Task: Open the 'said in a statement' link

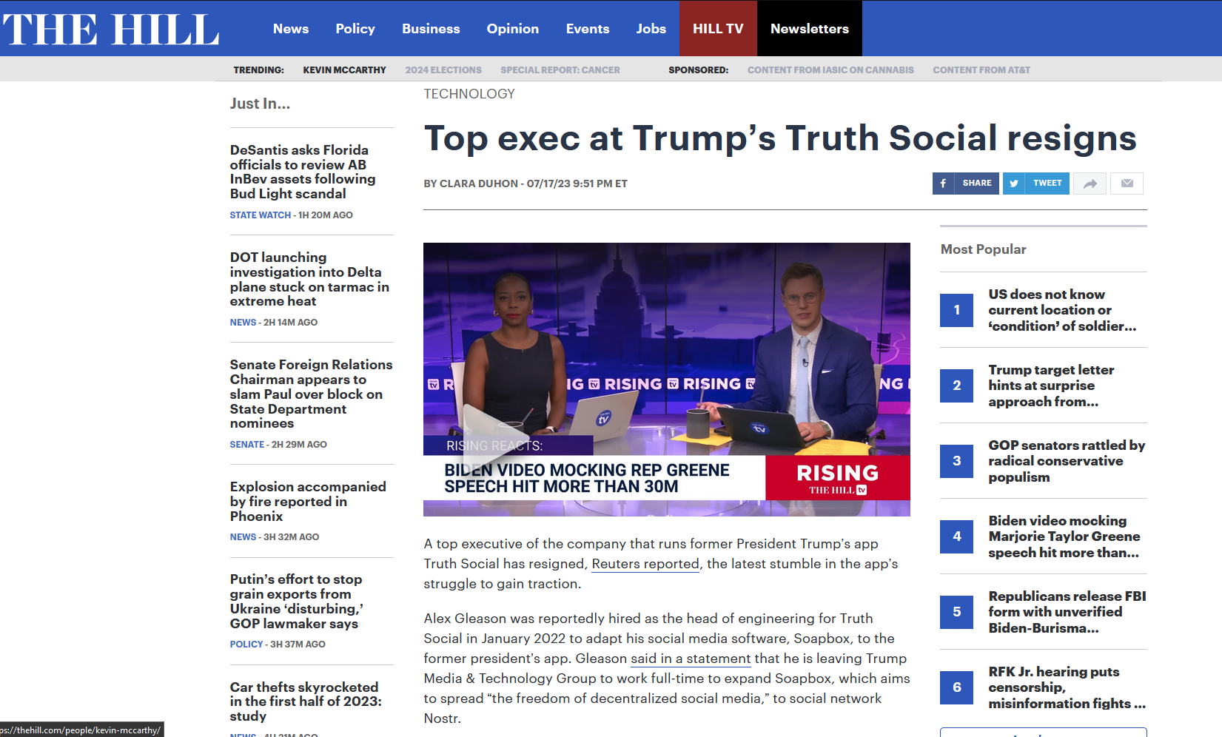Action: click(691, 659)
